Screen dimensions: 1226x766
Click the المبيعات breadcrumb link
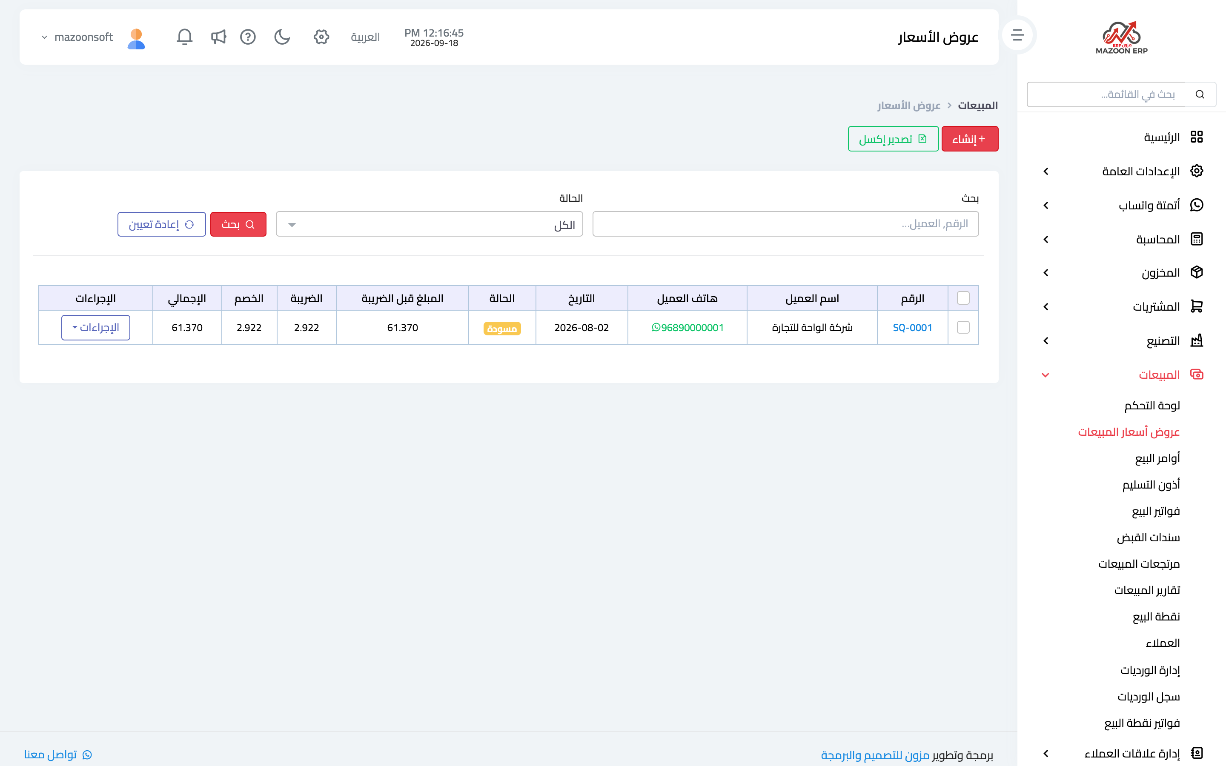click(978, 106)
